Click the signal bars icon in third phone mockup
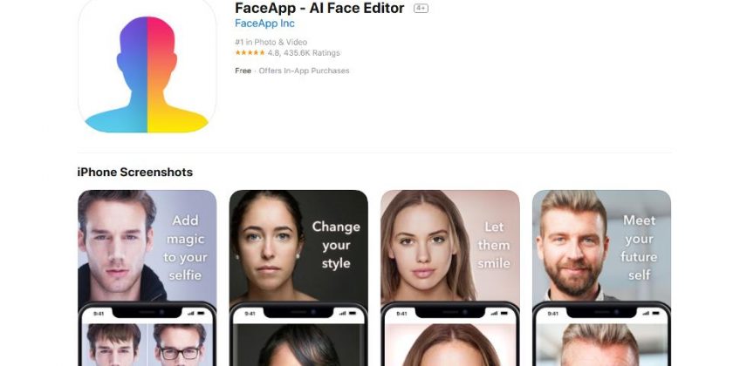This screenshot has height=366, width=733. 495,313
